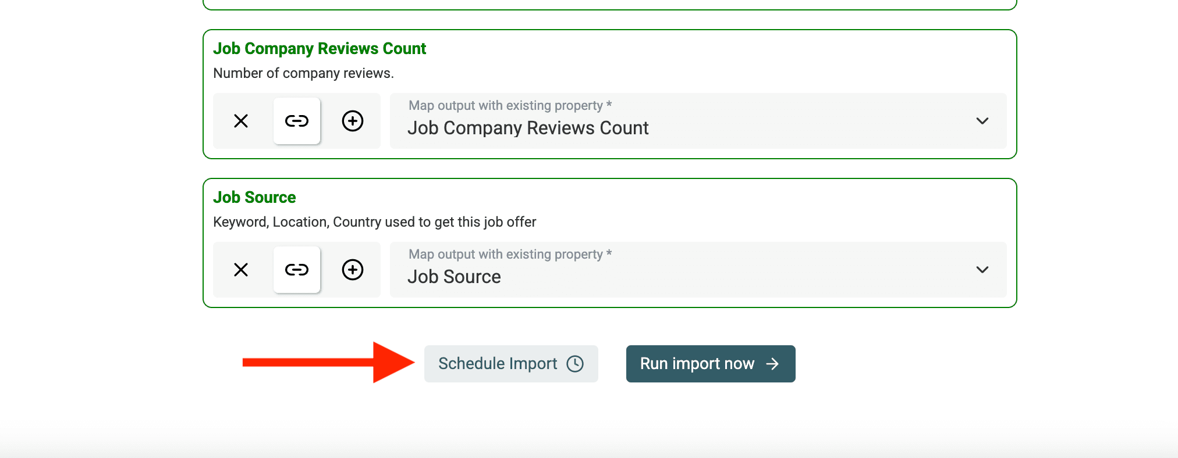Click the X ignore icon for Job Source

pyautogui.click(x=241, y=270)
